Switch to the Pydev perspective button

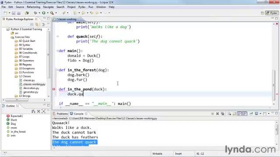(272, 13)
